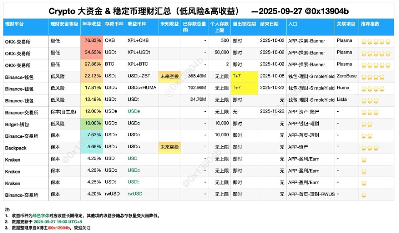Click the 未来空投 cell in the USDt+ZBT row

(170, 76)
